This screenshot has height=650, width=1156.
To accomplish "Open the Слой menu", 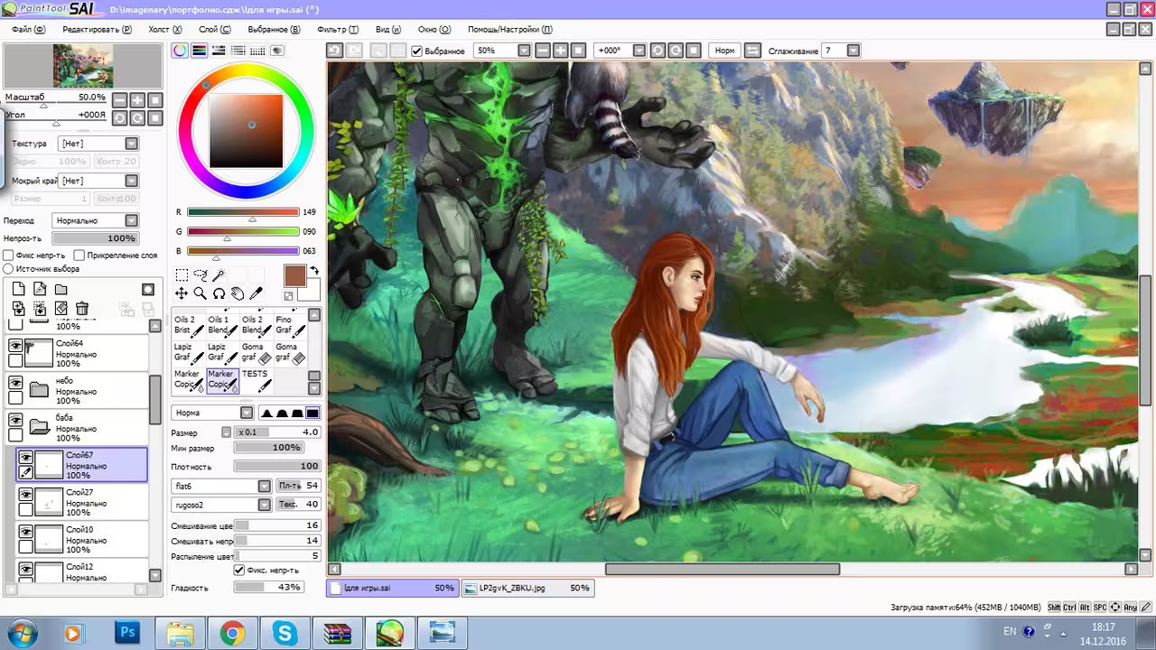I will click(214, 29).
